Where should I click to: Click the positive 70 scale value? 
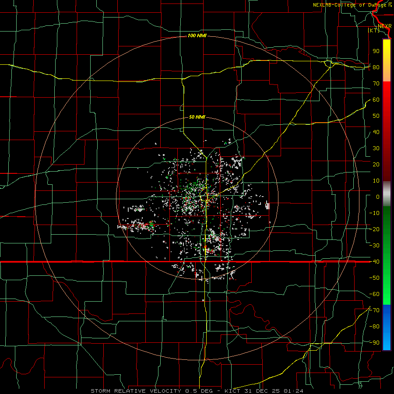tap(376, 84)
